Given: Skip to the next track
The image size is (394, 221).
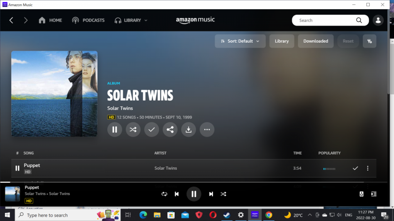Looking at the screenshot, I should pos(211,194).
